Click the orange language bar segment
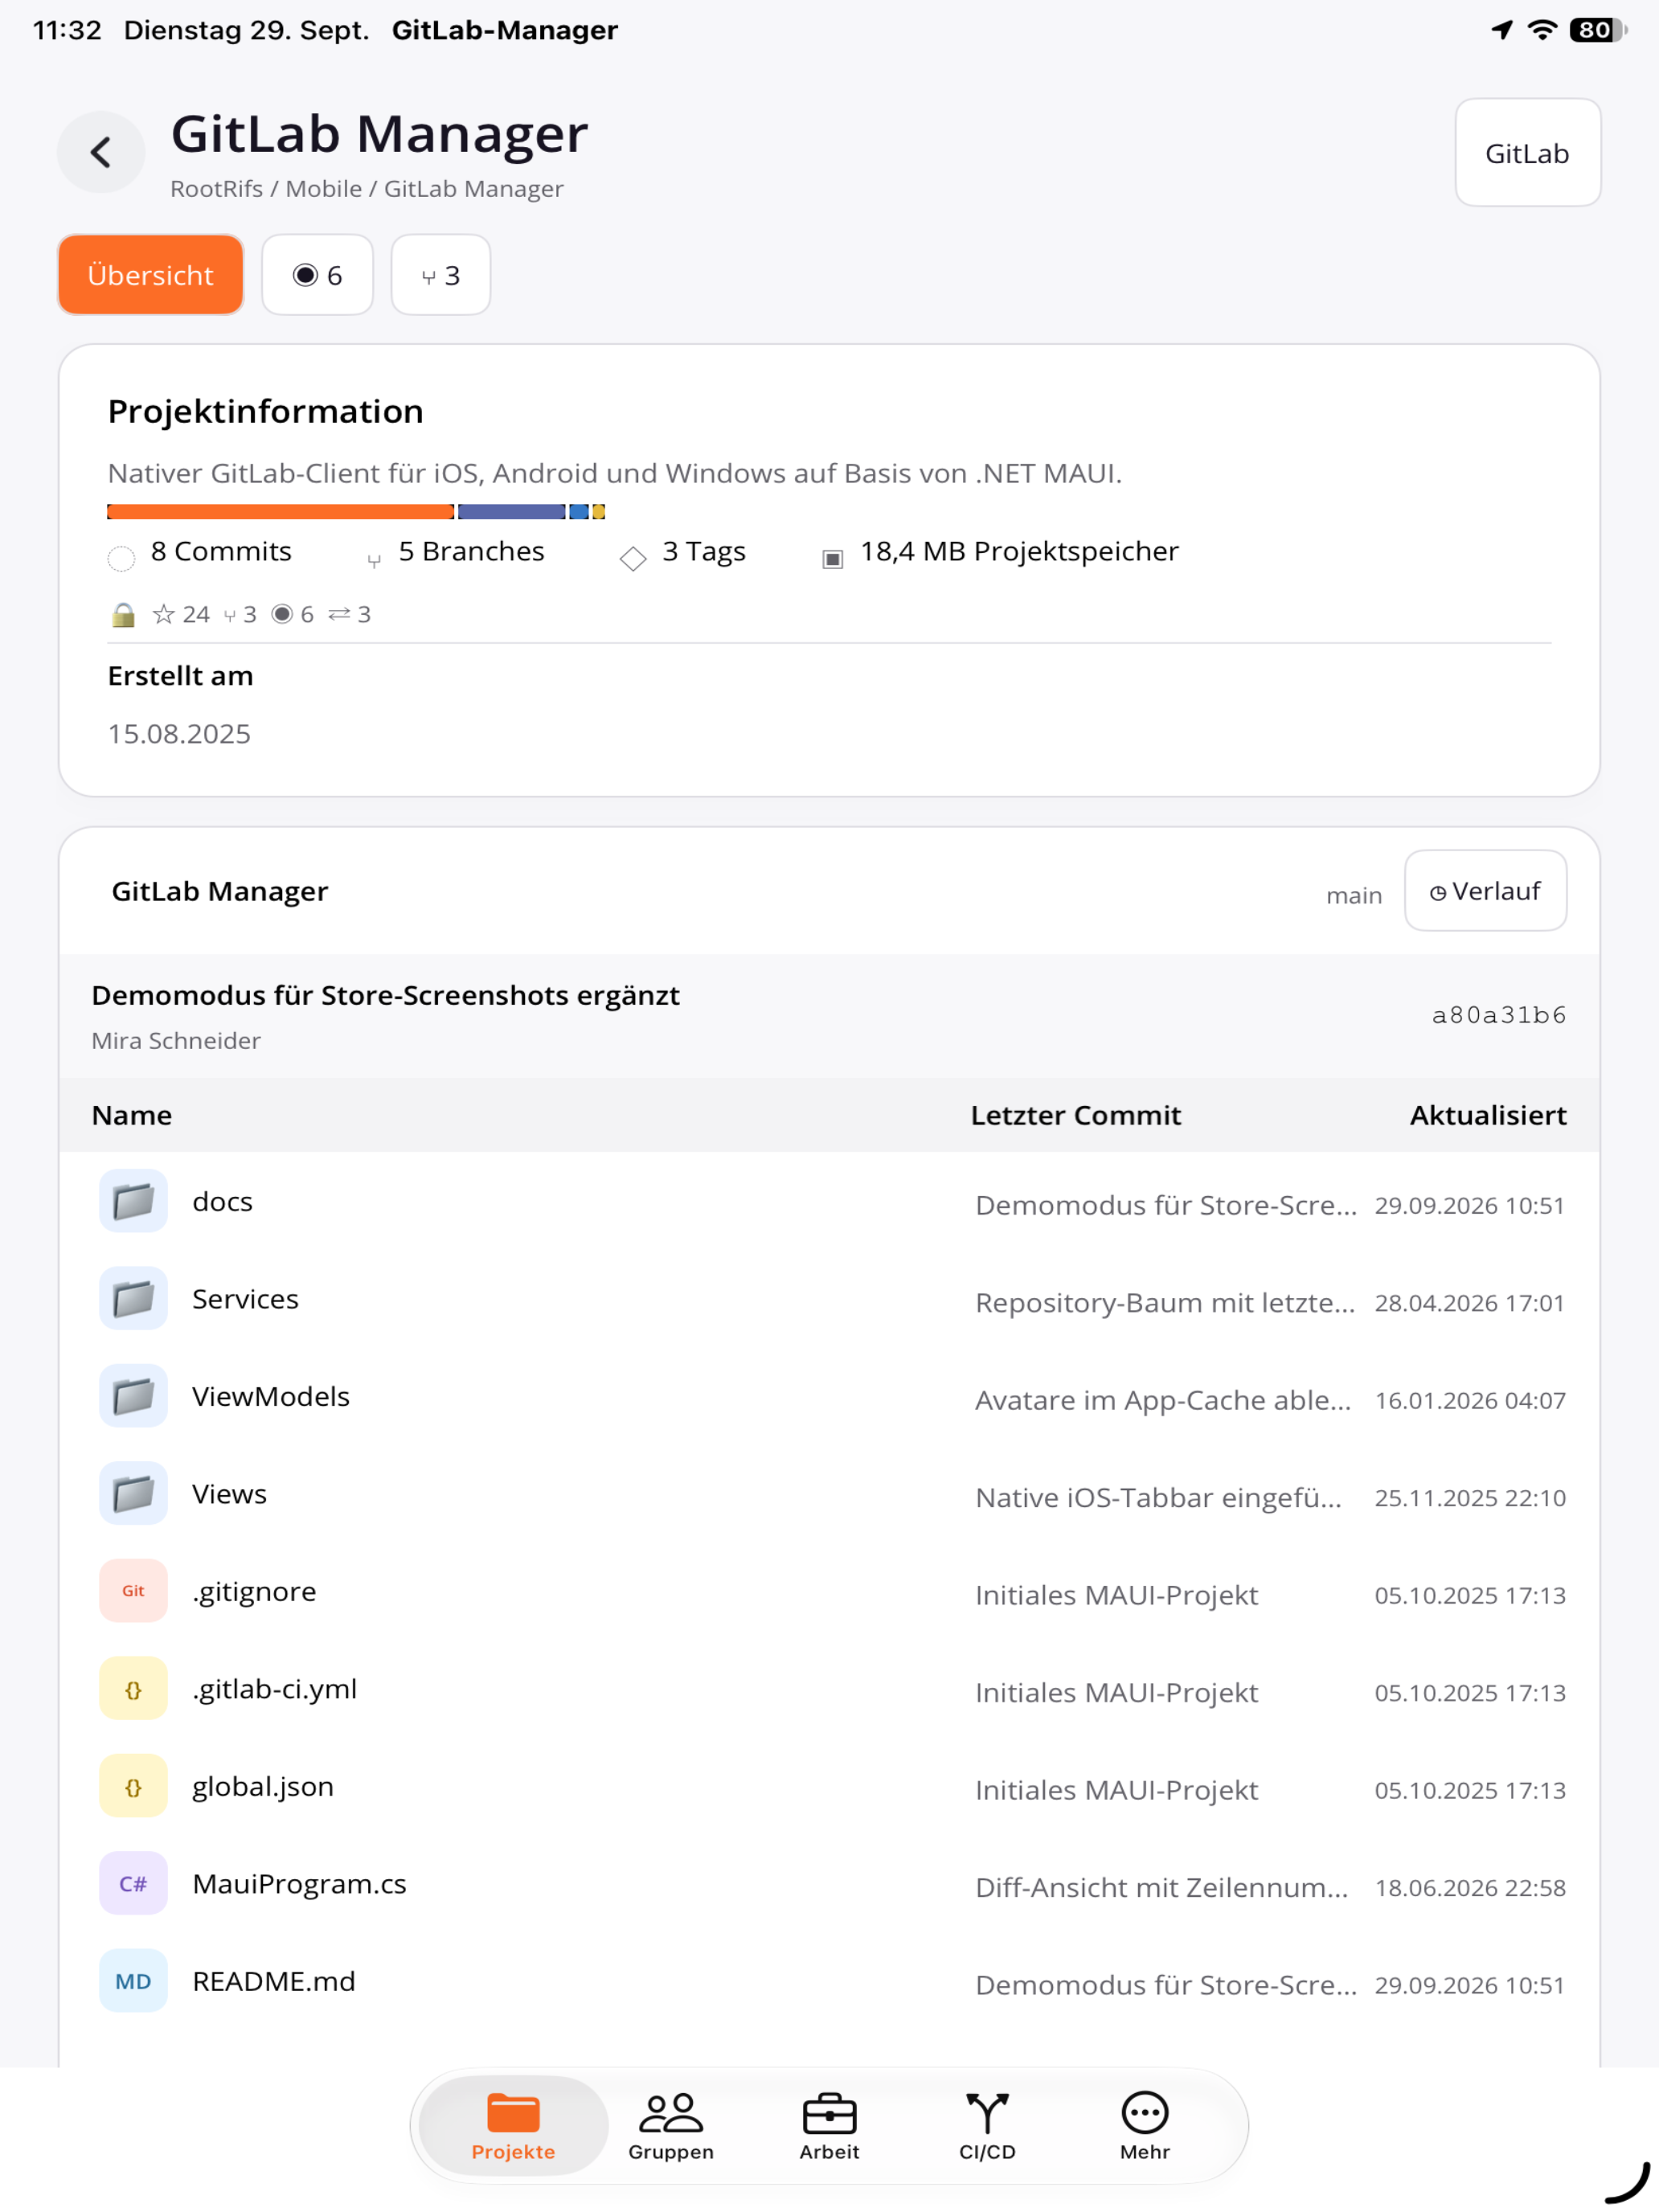 280,512
